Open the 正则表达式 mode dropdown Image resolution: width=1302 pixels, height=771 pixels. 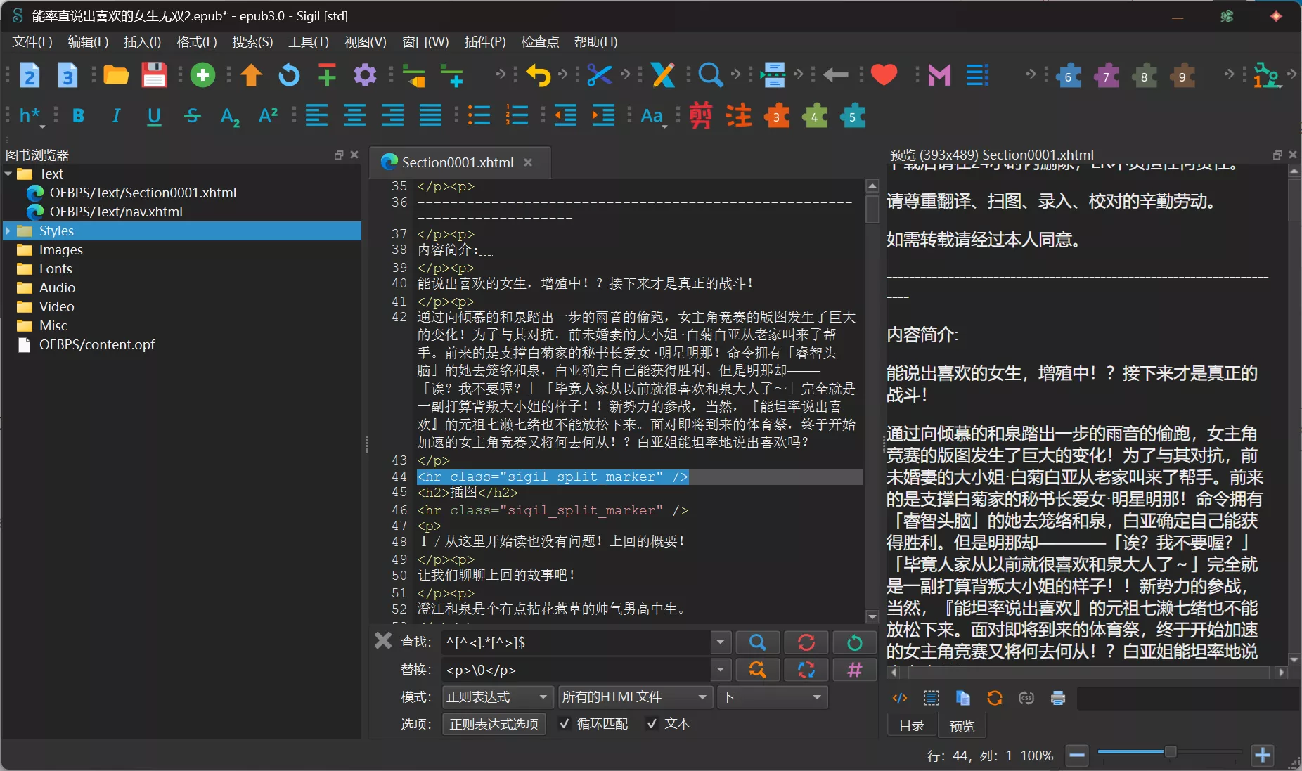point(496,697)
